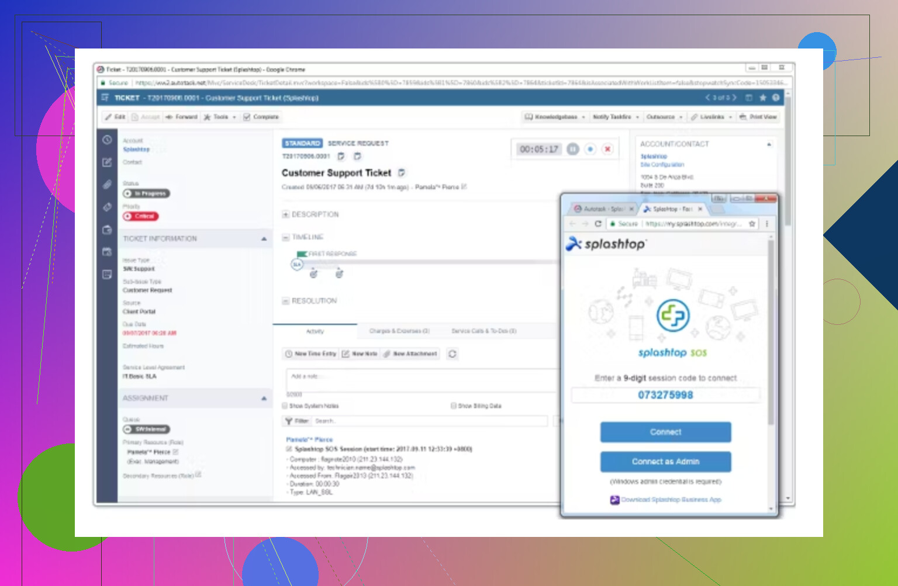This screenshot has width=898, height=586.
Task: Click the help question-mark icon in ticket header
Action: [x=776, y=98]
